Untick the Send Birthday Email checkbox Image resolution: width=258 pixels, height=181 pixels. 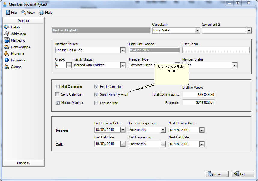[96, 94]
